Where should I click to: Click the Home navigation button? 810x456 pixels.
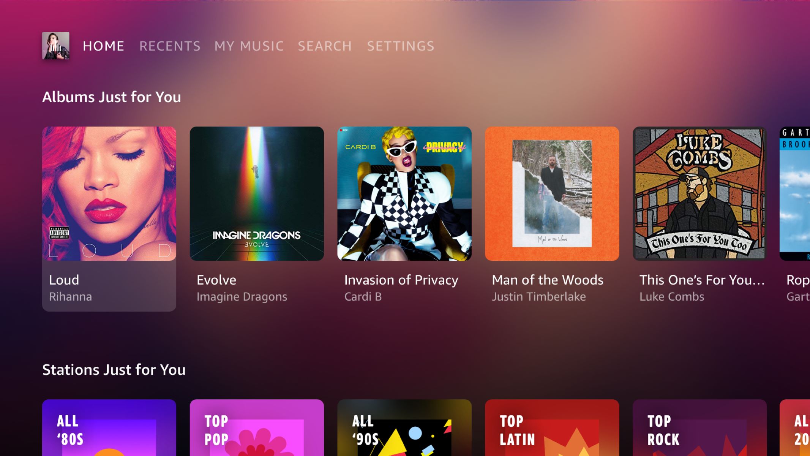click(x=103, y=46)
